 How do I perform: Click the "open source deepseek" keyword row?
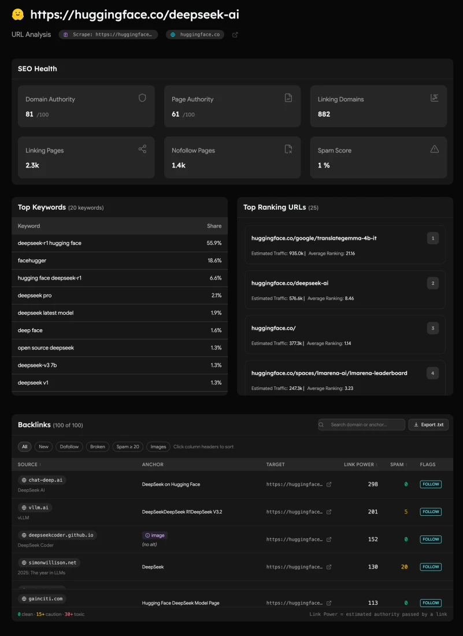(120, 348)
